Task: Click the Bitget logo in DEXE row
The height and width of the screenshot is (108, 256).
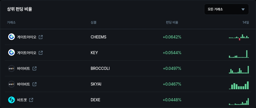Action: pyautogui.click(x=12, y=100)
